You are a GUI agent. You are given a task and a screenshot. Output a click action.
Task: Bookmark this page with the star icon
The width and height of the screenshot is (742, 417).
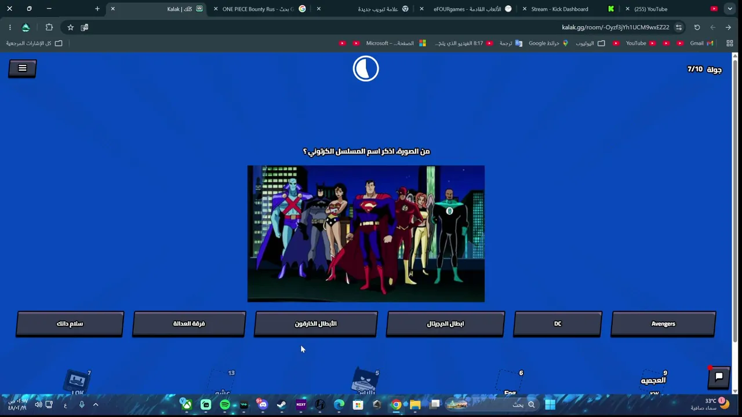(70, 27)
